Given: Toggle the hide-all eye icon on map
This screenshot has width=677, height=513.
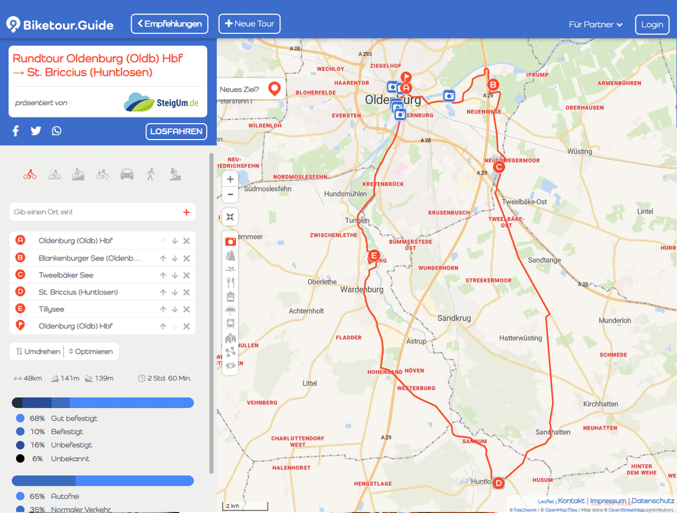Looking at the screenshot, I should click(231, 366).
